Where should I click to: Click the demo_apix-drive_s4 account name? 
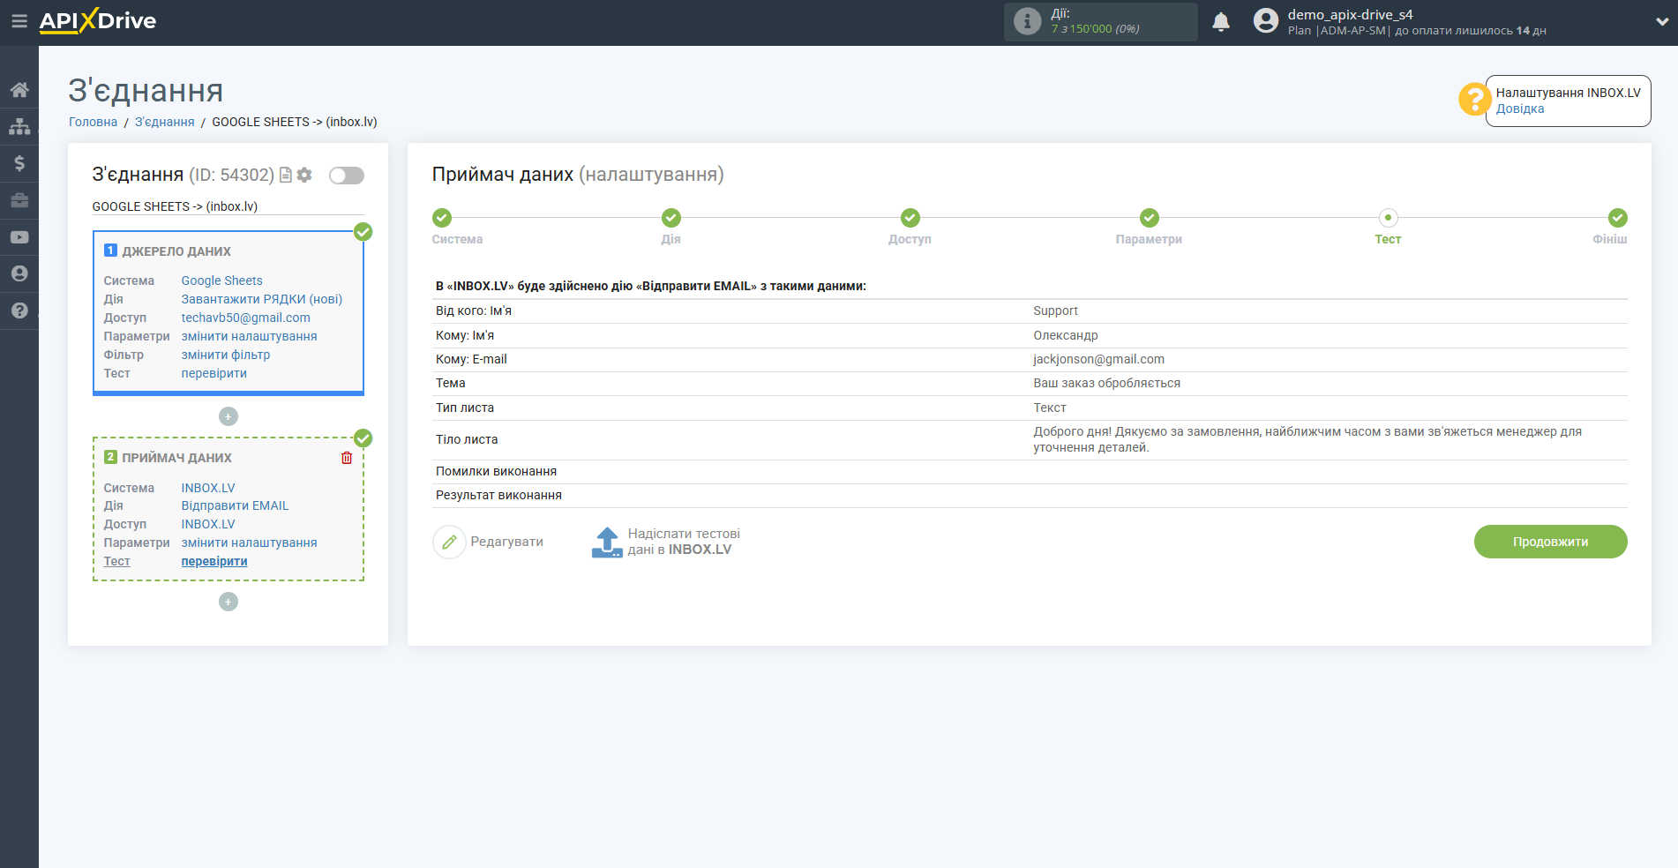click(1350, 14)
